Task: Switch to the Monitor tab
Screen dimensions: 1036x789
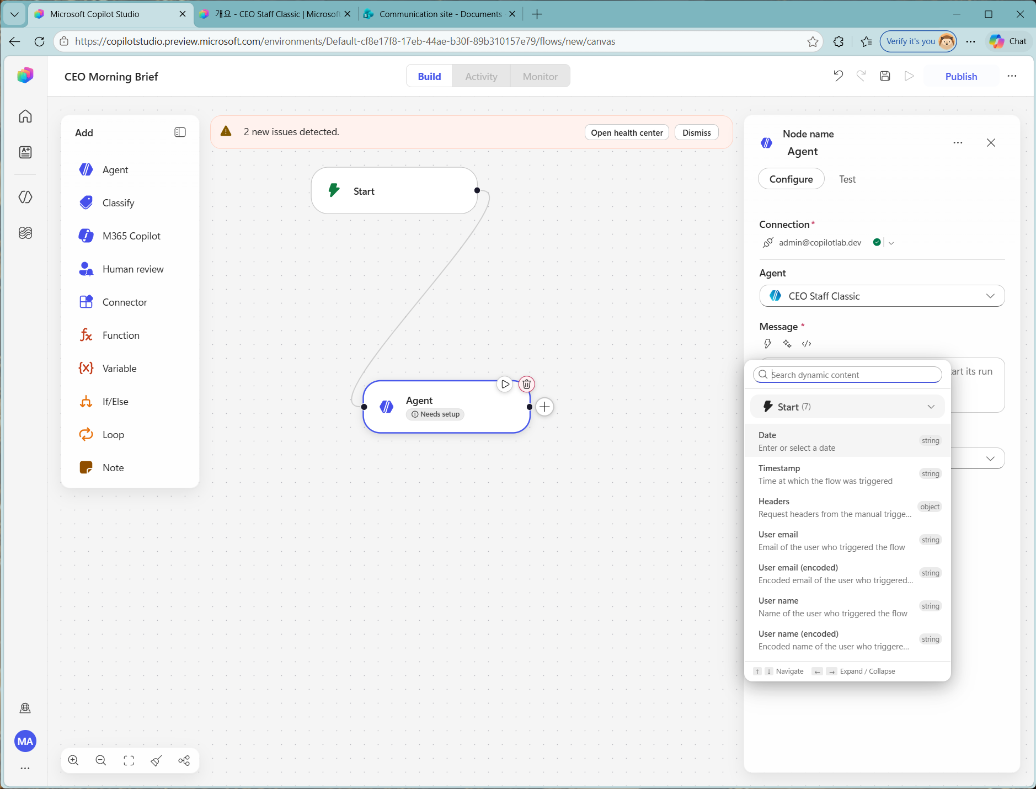Action: tap(540, 76)
